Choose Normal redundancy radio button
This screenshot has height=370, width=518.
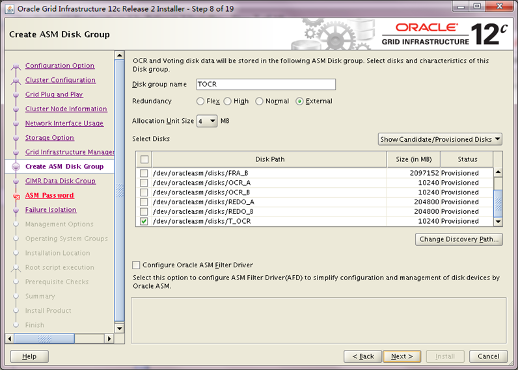260,101
